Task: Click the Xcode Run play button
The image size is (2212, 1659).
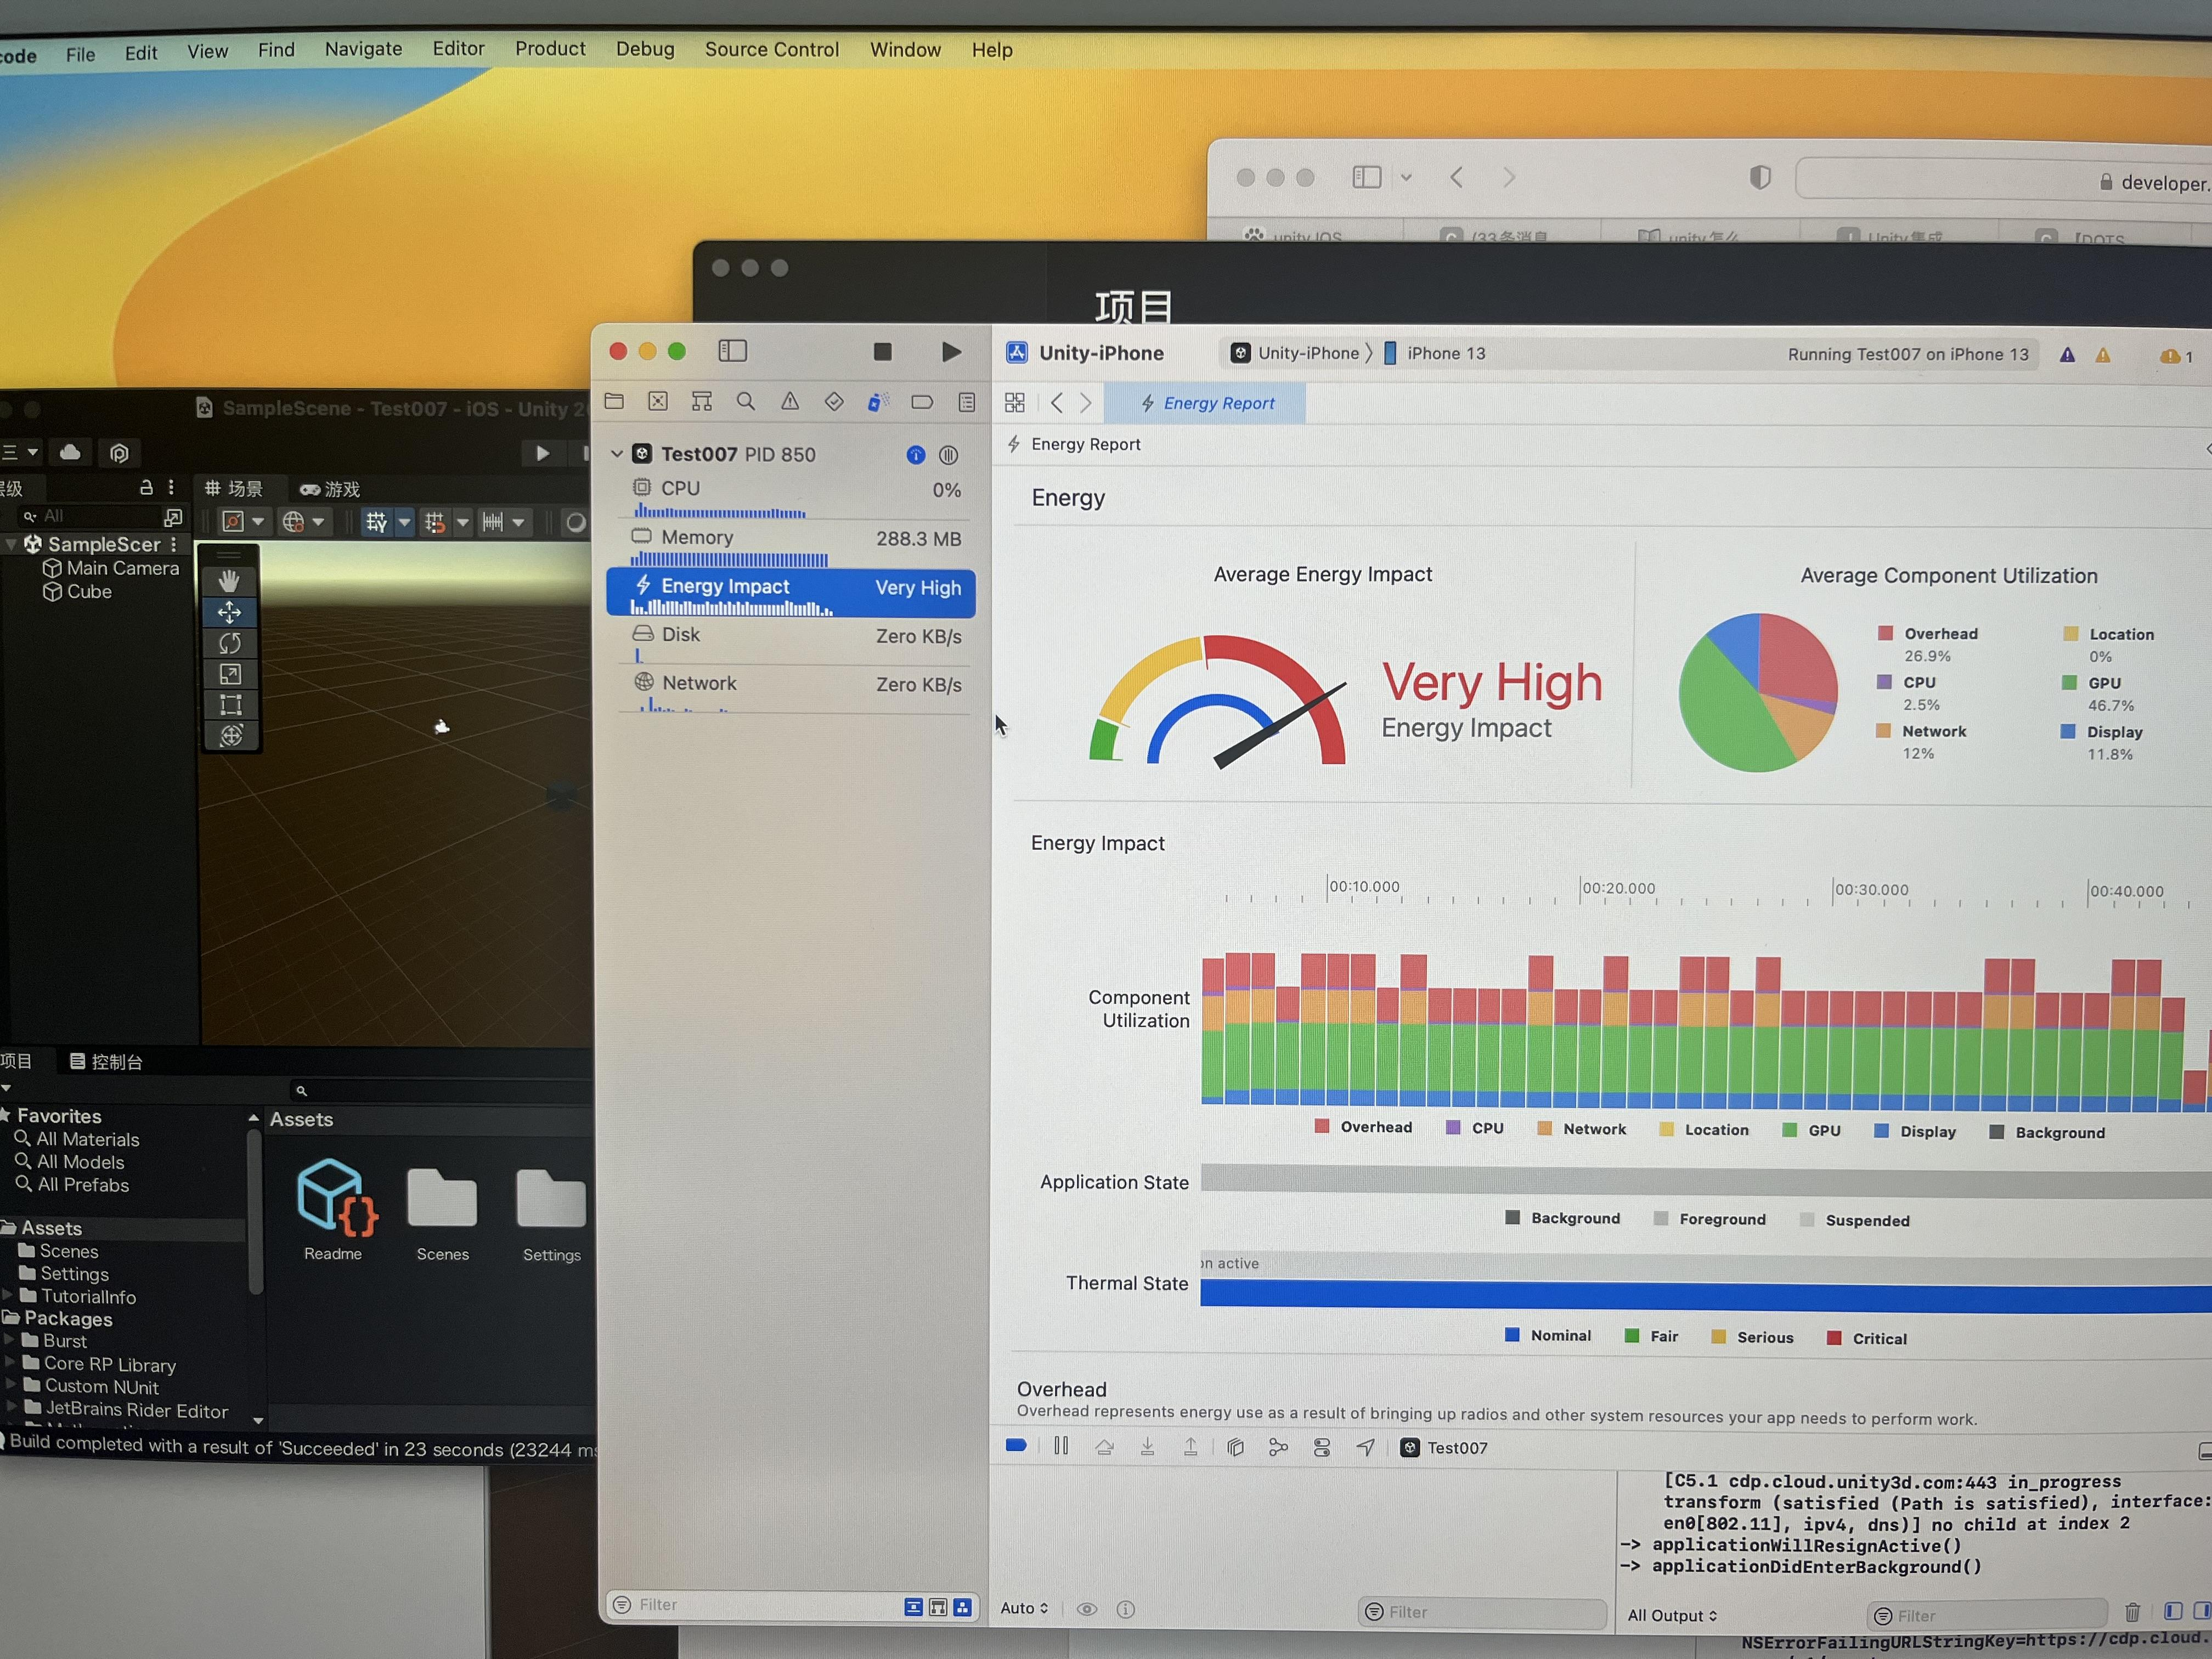Action: pos(951,351)
